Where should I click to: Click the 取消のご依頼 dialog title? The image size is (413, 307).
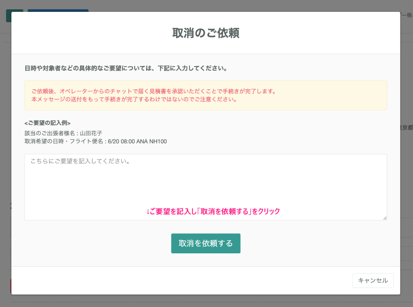pyautogui.click(x=205, y=33)
